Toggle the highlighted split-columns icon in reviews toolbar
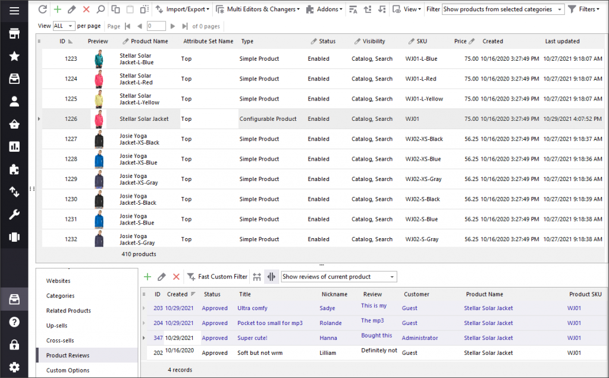The width and height of the screenshot is (609, 378). point(271,277)
